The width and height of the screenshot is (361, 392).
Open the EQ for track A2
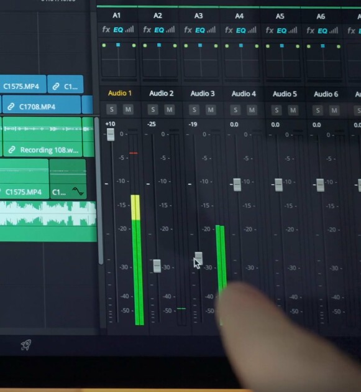coord(159,30)
